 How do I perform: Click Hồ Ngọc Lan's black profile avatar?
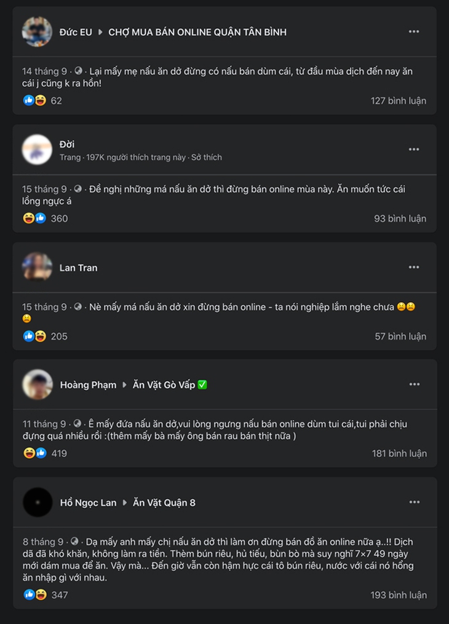37,502
